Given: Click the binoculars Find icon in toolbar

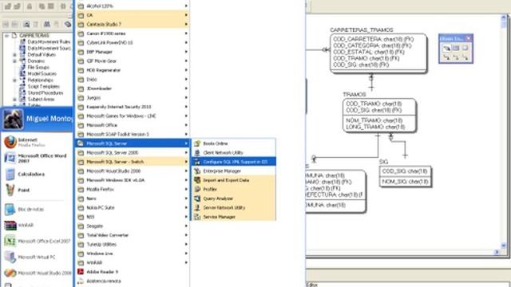Looking at the screenshot, I should tap(47, 24).
